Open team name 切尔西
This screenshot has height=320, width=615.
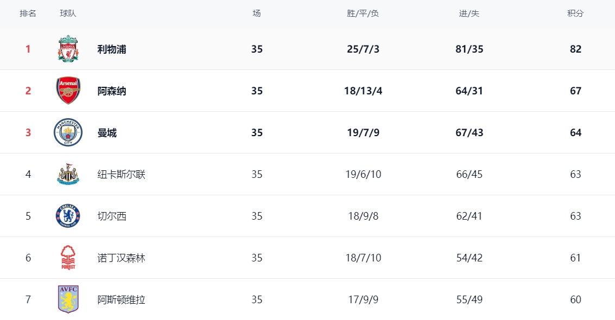pos(112,216)
